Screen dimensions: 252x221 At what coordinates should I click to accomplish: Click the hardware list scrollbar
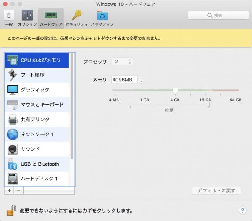click(x=72, y=106)
